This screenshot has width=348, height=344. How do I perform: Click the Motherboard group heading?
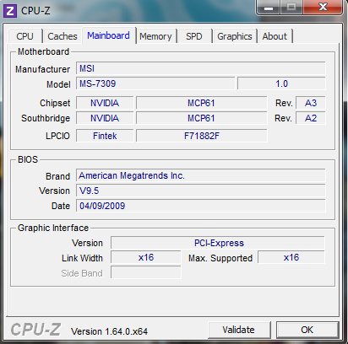43,51
